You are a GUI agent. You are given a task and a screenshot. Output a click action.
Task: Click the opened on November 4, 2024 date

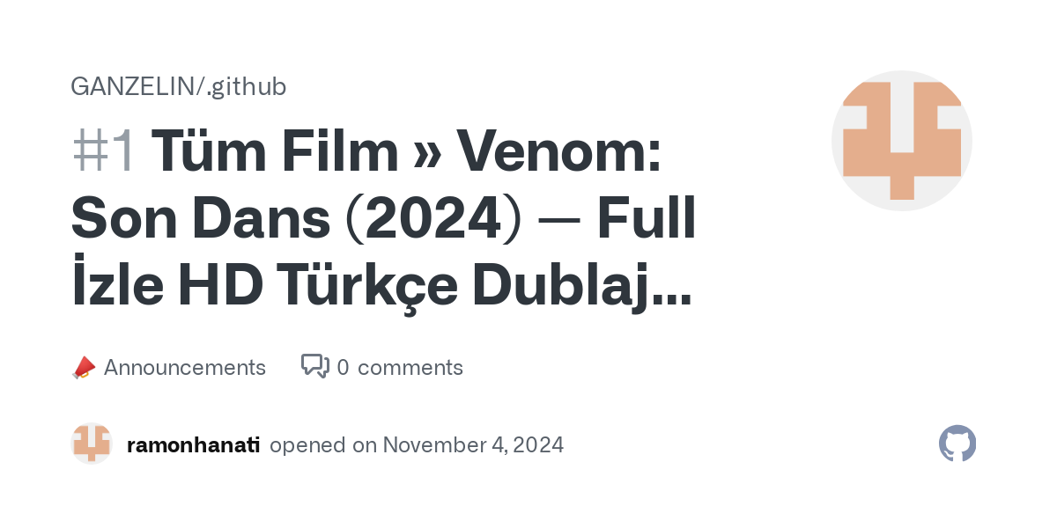click(417, 444)
